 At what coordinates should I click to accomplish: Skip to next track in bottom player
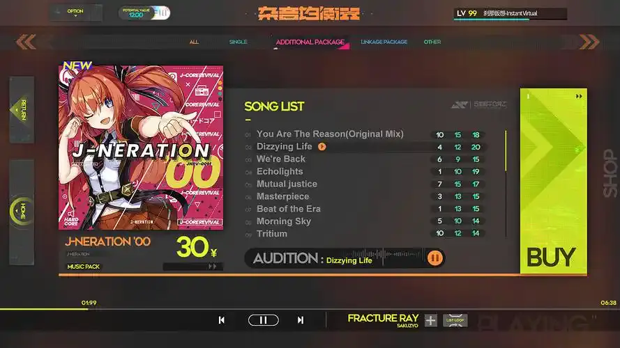pos(301,320)
